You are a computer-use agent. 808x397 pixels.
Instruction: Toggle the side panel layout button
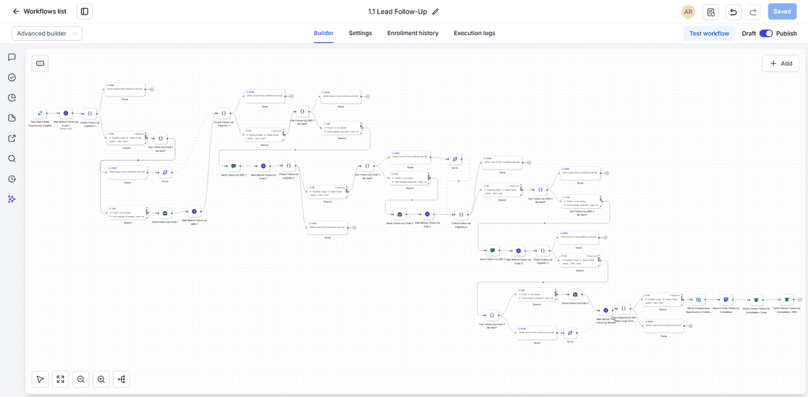click(85, 11)
